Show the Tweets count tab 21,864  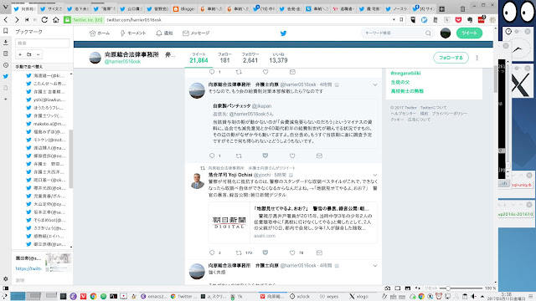coord(199,58)
